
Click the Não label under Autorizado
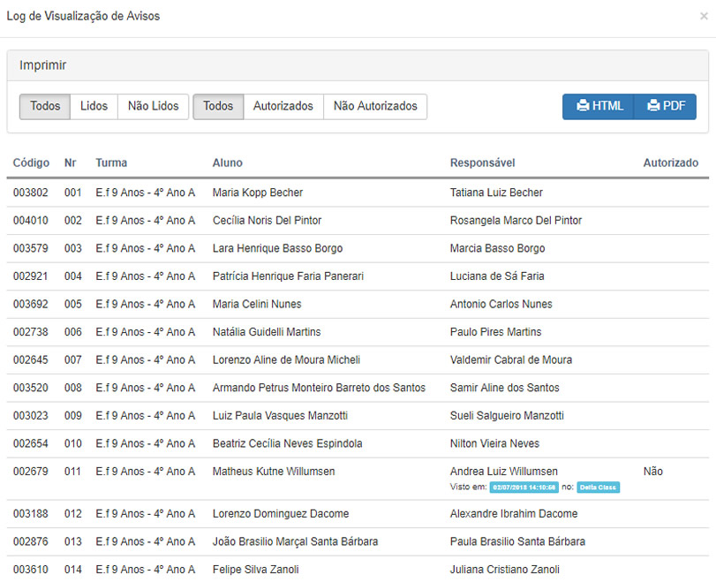tap(653, 472)
